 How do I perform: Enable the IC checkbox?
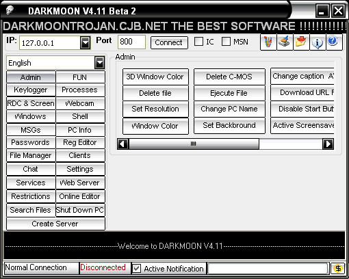(x=198, y=42)
